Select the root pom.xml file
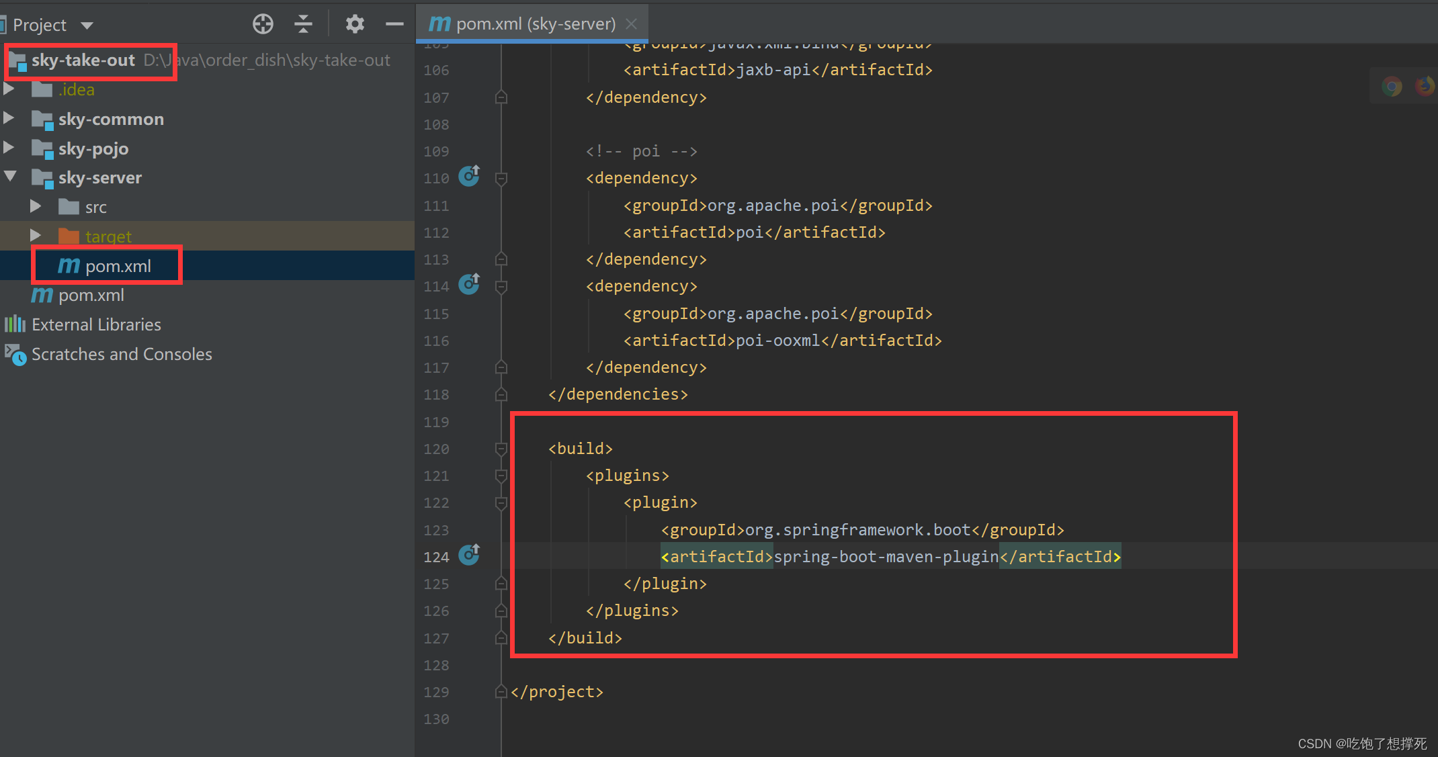 (91, 296)
